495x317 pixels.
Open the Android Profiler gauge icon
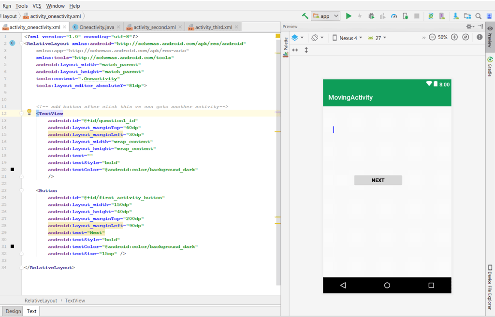click(x=394, y=16)
